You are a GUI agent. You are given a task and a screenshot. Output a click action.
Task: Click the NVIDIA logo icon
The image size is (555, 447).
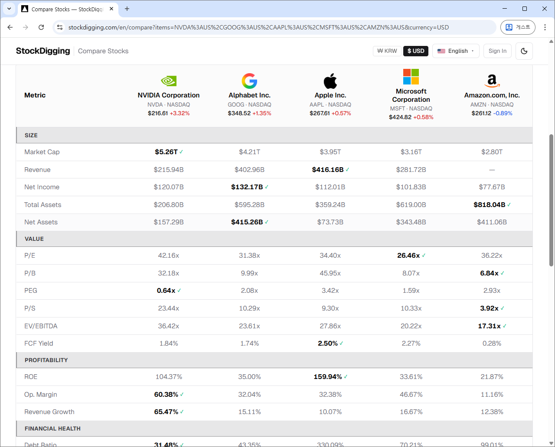click(x=169, y=81)
